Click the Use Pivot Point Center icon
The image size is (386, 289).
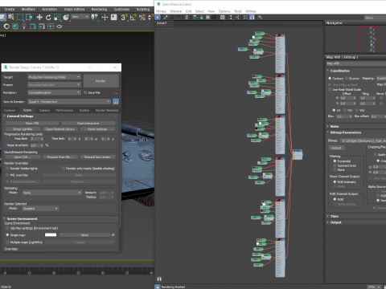(x=94, y=18)
